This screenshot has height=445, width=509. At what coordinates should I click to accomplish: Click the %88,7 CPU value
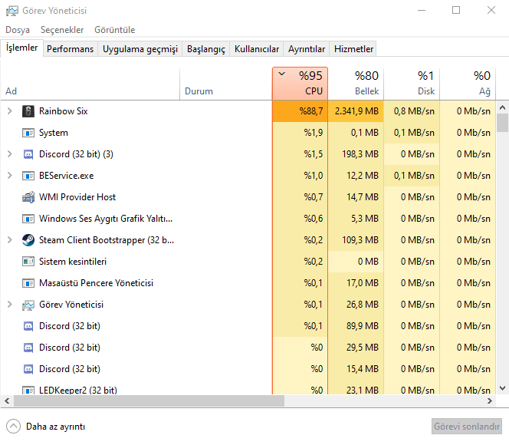[311, 111]
